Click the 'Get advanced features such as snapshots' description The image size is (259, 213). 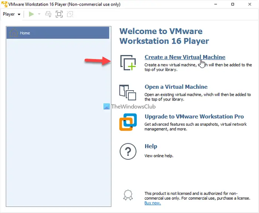(196, 126)
